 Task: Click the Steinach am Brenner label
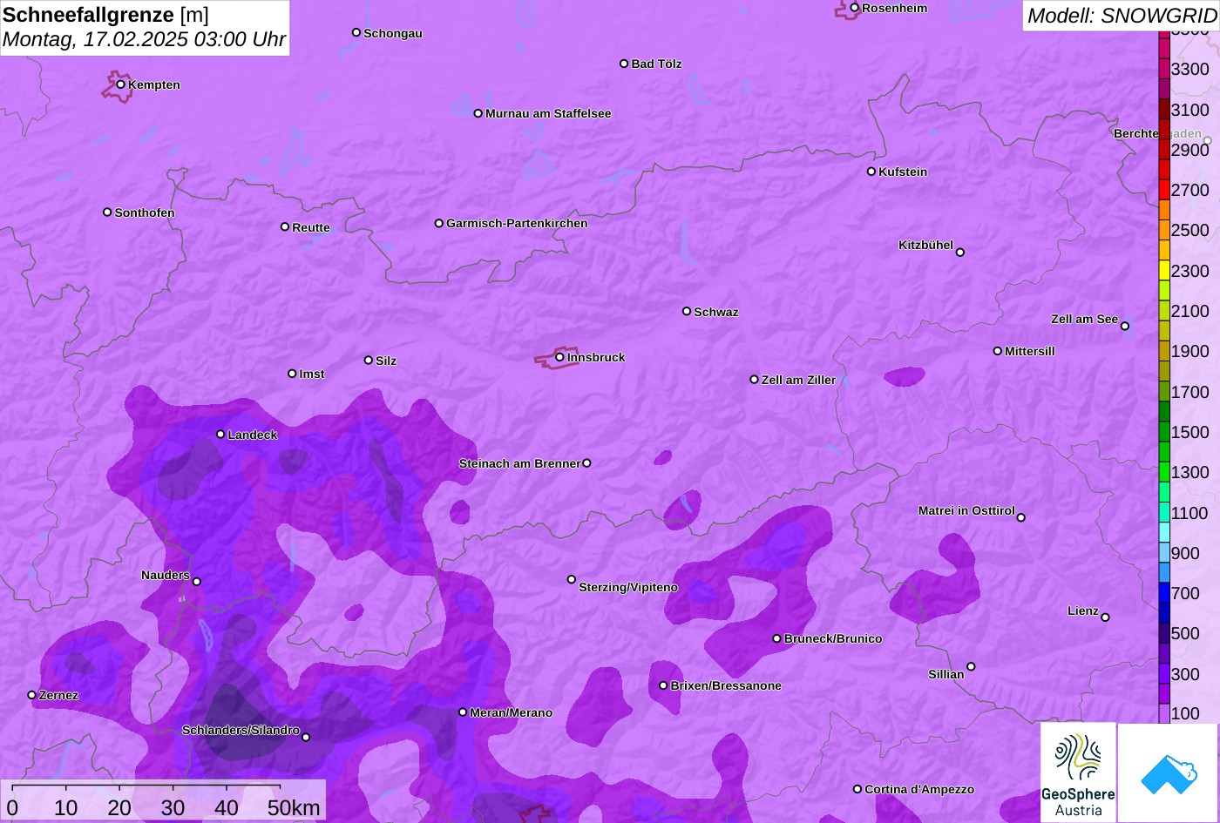519,463
